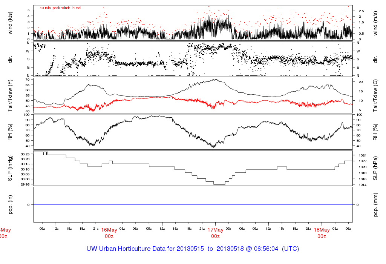Click the "1022" hPa tick value
This screenshot has width=386, height=264.
click(x=363, y=161)
